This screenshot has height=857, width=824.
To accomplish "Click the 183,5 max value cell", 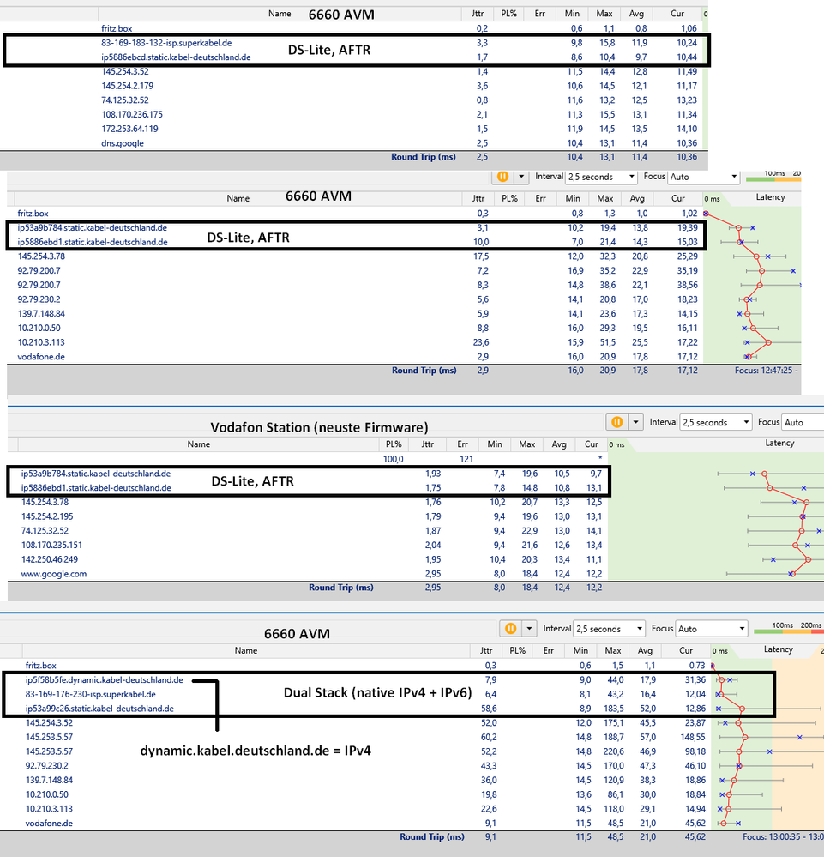I will [x=613, y=709].
